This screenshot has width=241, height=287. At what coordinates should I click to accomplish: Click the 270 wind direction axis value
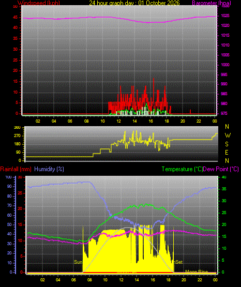tap(18, 136)
